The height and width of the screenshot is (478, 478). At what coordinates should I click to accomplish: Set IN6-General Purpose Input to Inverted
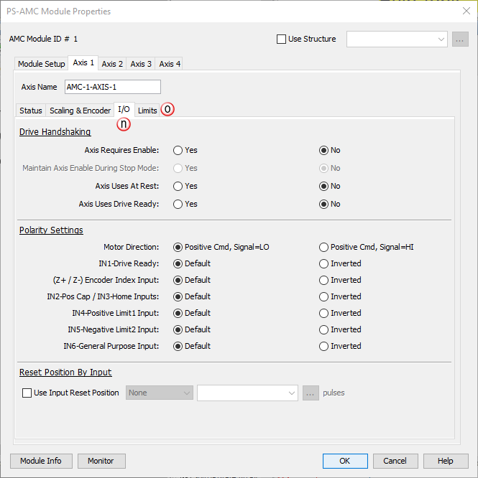coord(323,346)
